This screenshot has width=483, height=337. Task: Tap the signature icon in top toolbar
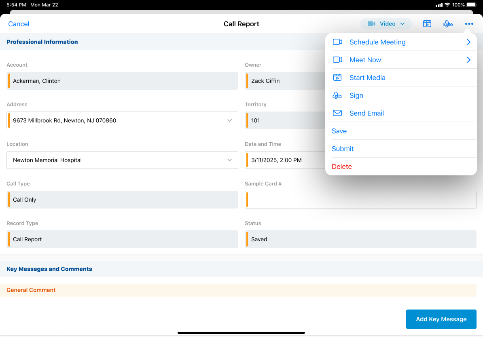[x=448, y=24]
